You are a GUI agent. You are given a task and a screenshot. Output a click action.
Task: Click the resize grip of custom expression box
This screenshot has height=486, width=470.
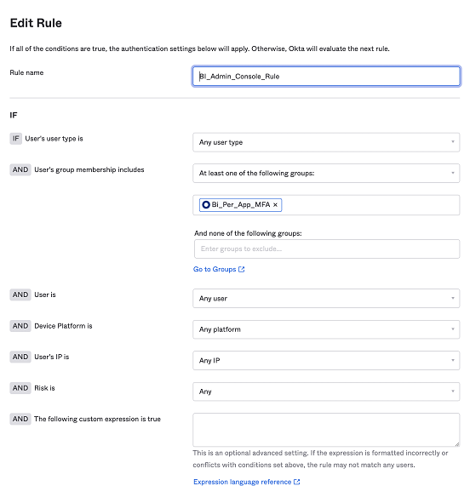click(x=456, y=443)
